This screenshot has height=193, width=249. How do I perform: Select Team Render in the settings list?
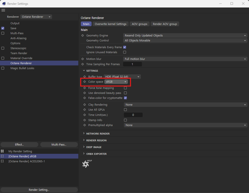[19, 53]
